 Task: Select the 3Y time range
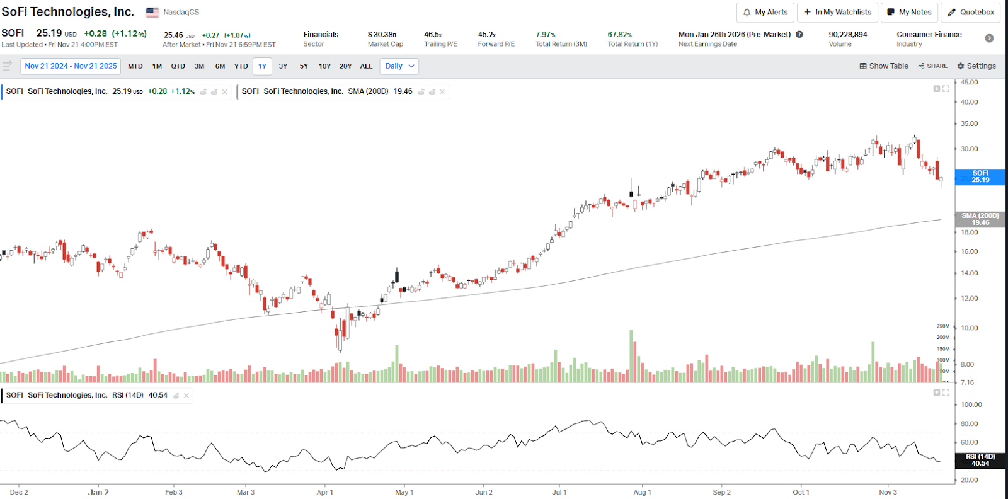tap(283, 66)
